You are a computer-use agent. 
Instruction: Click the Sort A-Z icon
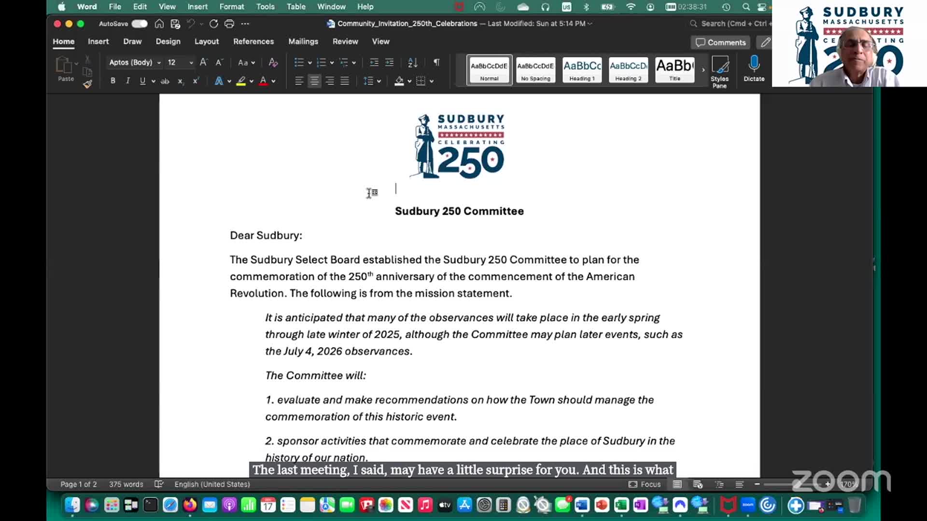[x=413, y=63]
